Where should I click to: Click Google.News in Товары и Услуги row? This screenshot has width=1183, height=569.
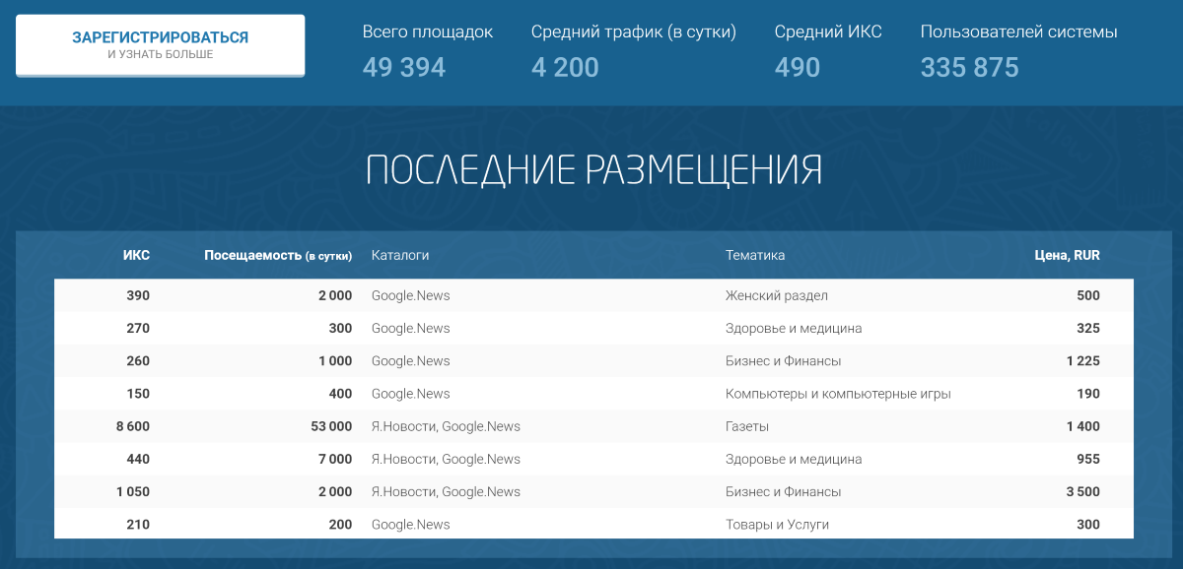(411, 525)
